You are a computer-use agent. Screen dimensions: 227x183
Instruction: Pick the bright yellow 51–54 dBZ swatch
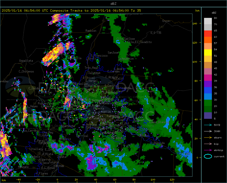(x=208, y=53)
